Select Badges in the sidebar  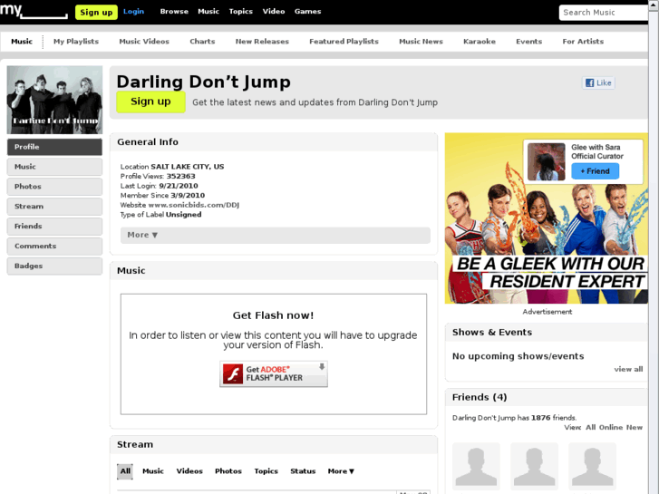coord(54,266)
